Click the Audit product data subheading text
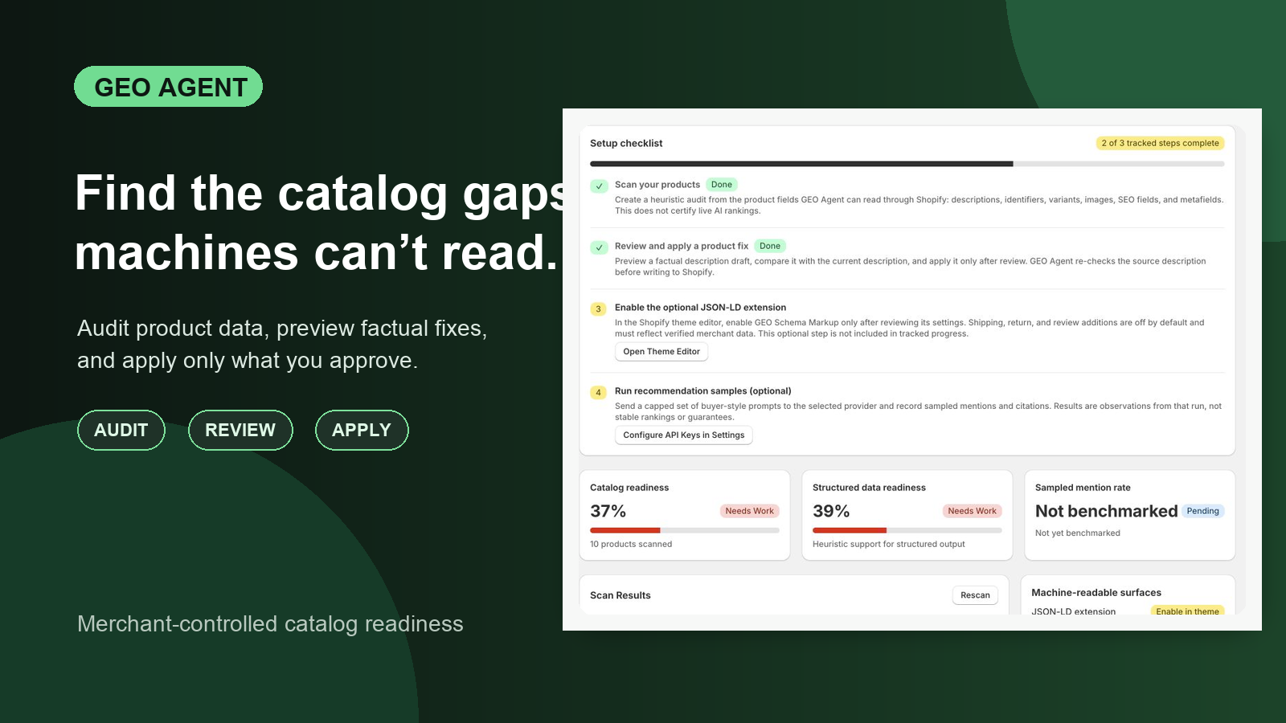Image resolution: width=1286 pixels, height=723 pixels. point(282,345)
